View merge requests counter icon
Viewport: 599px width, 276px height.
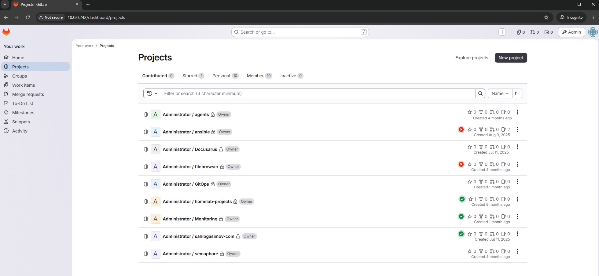click(x=535, y=32)
